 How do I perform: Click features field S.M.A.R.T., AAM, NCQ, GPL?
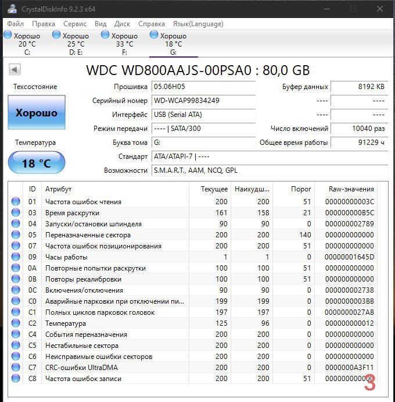270,170
